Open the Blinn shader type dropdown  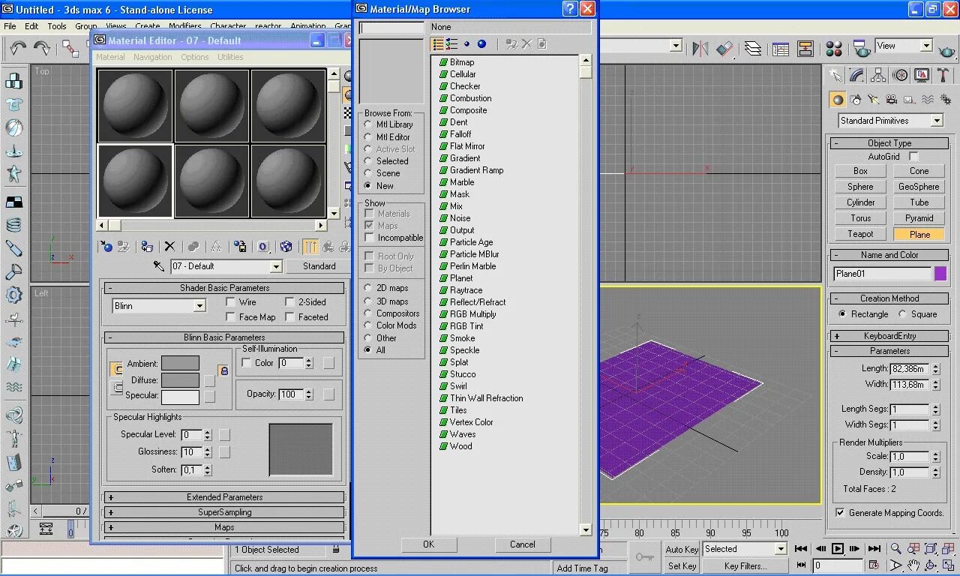(x=159, y=305)
